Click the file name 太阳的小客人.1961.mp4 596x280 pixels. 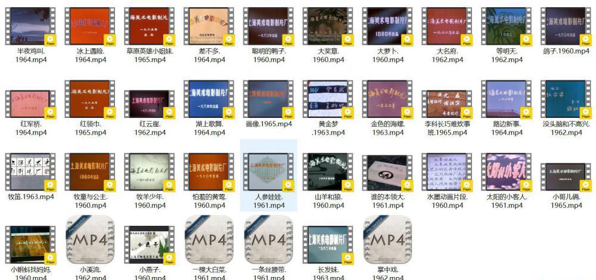pos(507,201)
